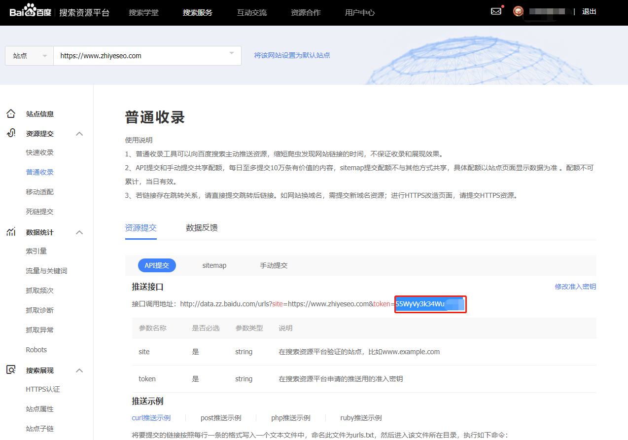The image size is (628, 440).
Task: Click the user avatar in the header
Action: [518, 11]
